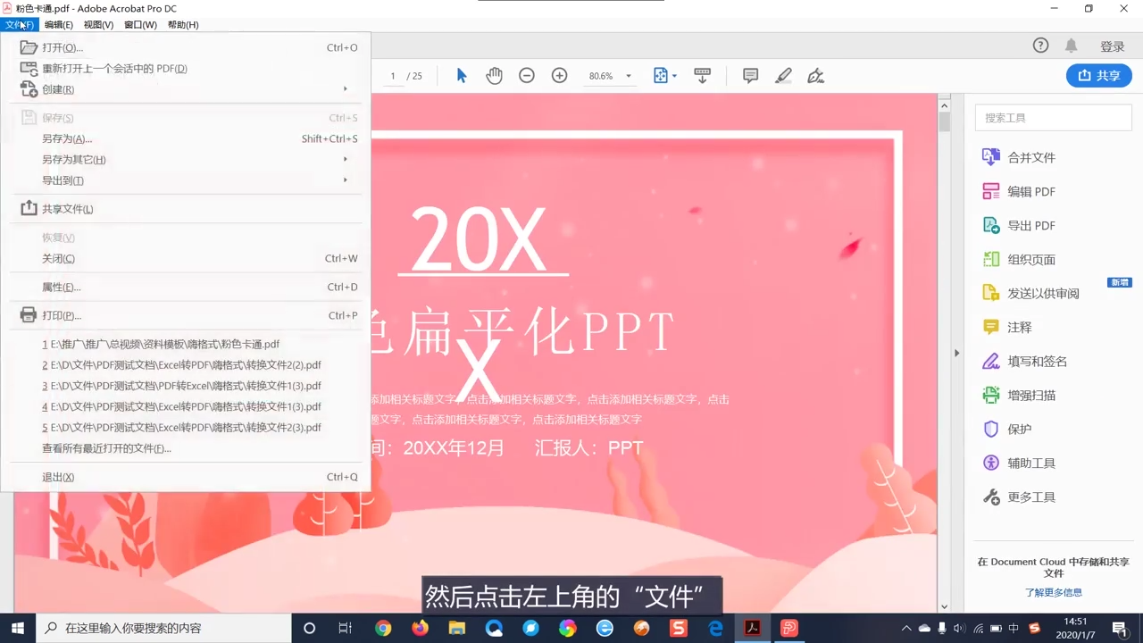Zoom in with the plus button
This screenshot has height=643, width=1143.
559,76
